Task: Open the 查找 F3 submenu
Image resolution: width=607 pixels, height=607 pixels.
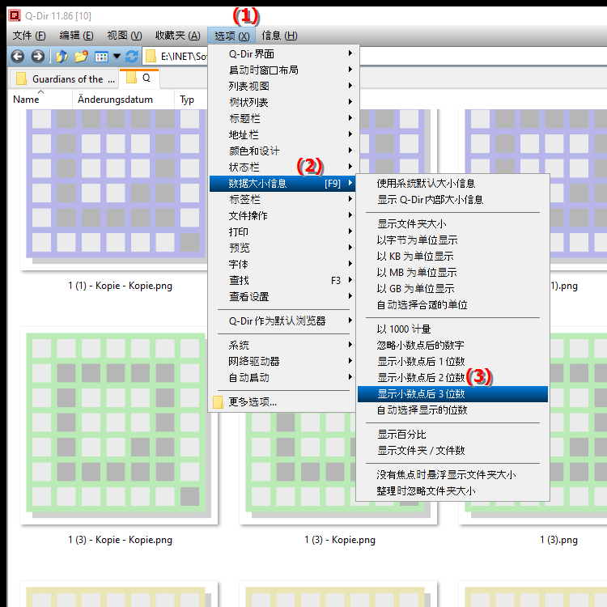Action: (x=283, y=281)
